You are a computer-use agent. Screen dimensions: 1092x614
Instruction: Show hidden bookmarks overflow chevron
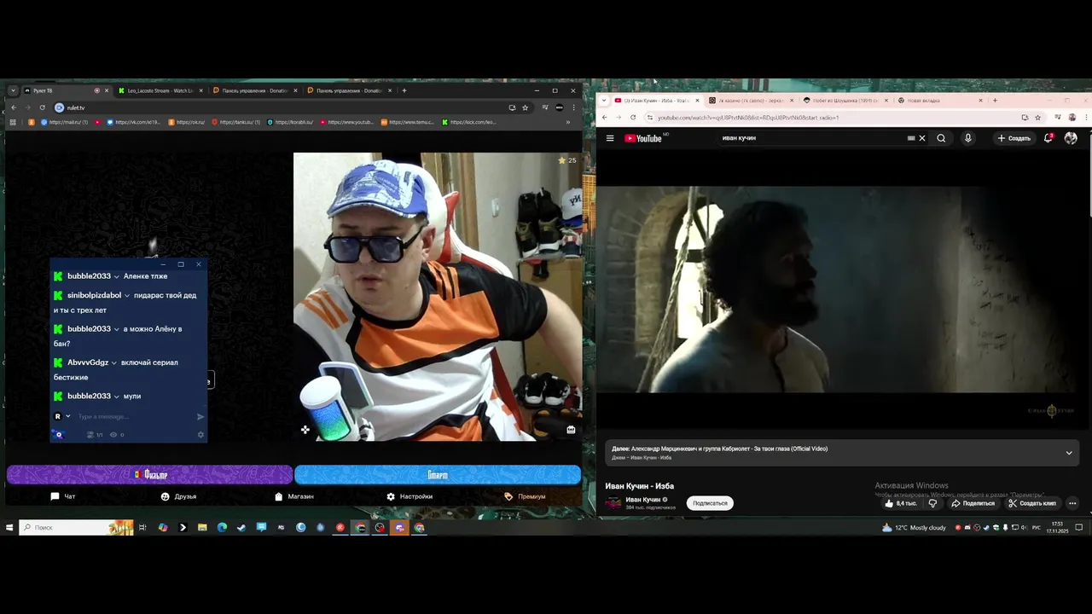click(568, 122)
